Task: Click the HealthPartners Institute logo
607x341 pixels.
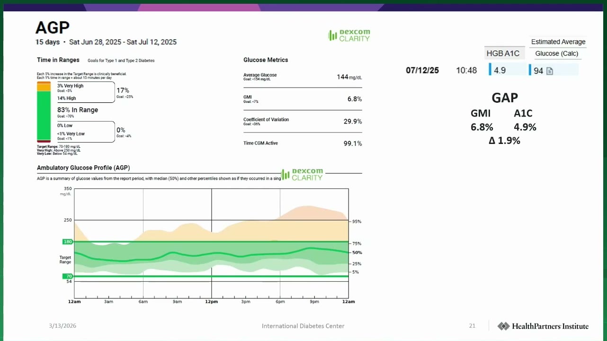Action: point(543,326)
